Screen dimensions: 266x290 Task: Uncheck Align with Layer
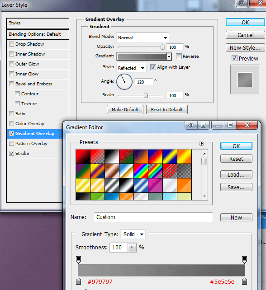[153, 67]
